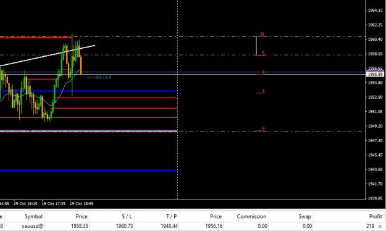This screenshot has width=386, height=231.
Task: Click the 19 Oct 17:35 time label
Action: point(53,204)
